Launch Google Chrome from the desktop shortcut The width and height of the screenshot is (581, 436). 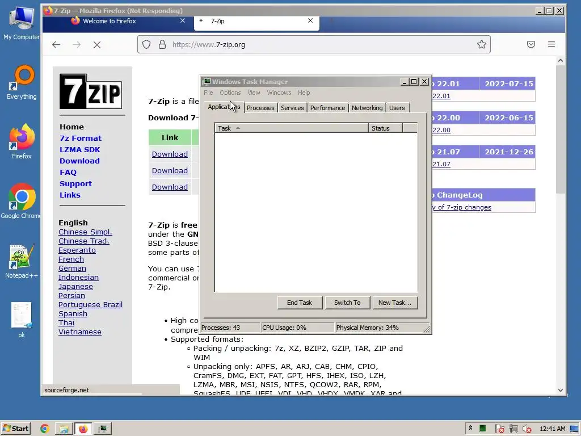click(22, 201)
